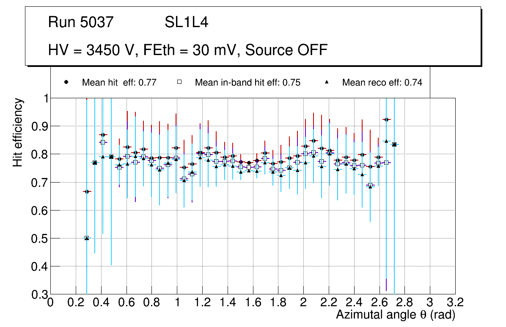Click the 'Hit efficiency' y-axis title

click(18, 133)
